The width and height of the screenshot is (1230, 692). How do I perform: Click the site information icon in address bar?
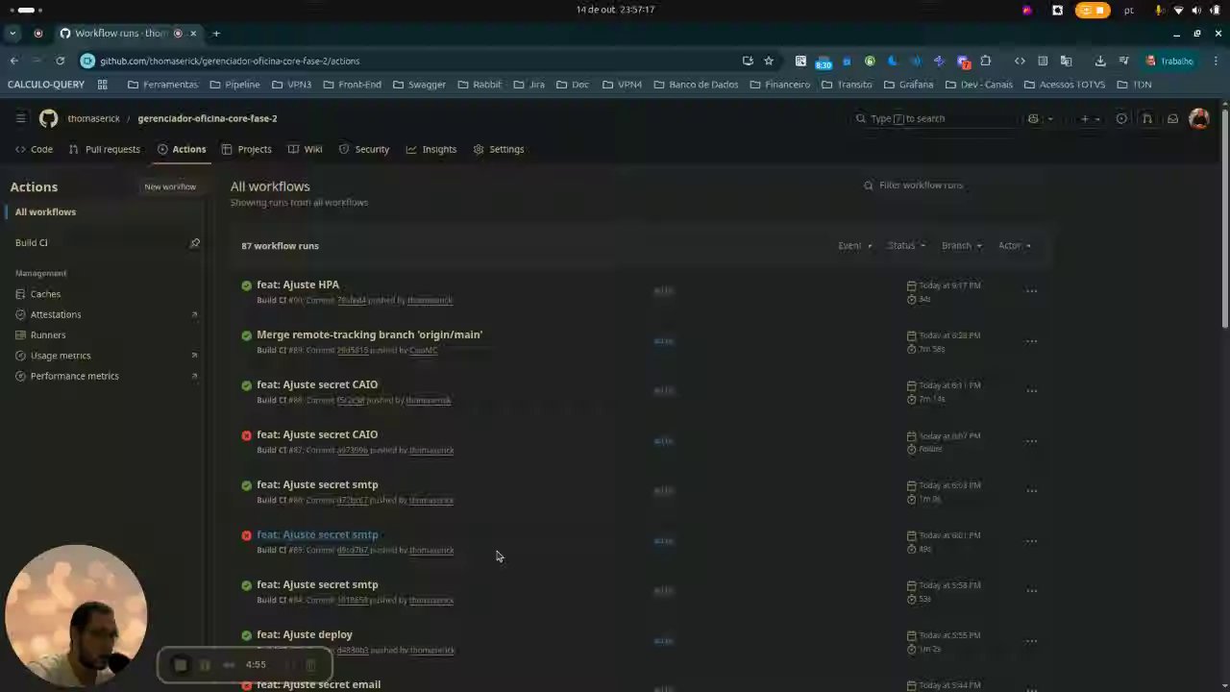click(x=87, y=61)
